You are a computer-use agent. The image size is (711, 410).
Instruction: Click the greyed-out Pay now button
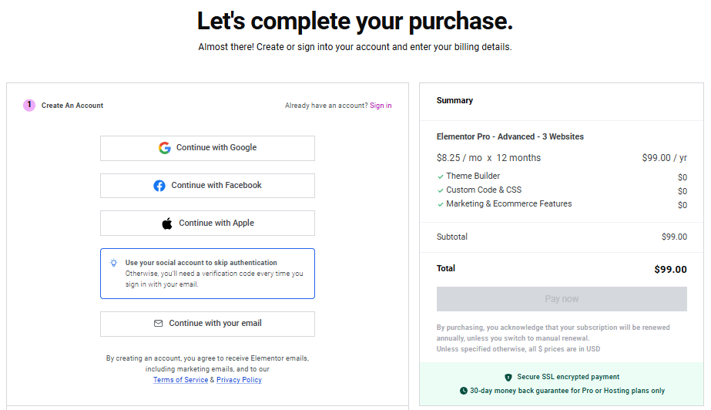[562, 299]
